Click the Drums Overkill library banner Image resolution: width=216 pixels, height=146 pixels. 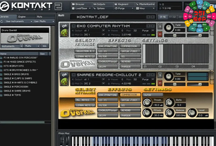25,38
